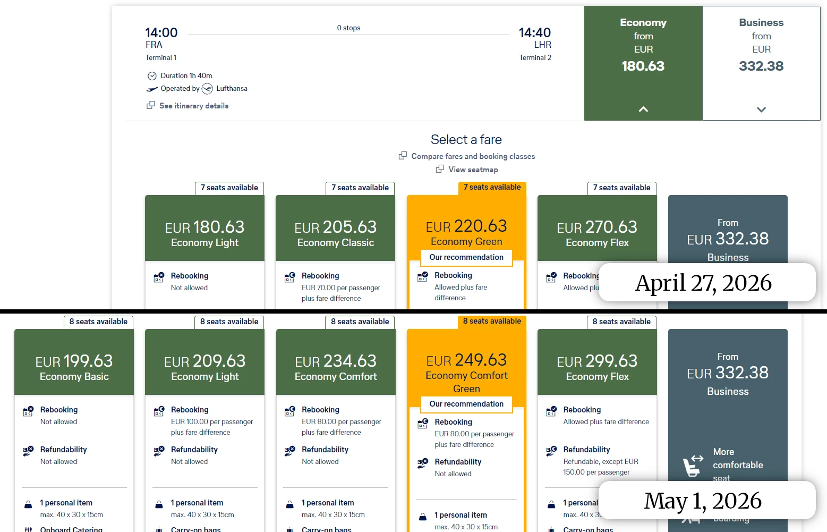The height and width of the screenshot is (532, 827).
Task: Click the popup icon beside View seatmap
Action: [440, 169]
